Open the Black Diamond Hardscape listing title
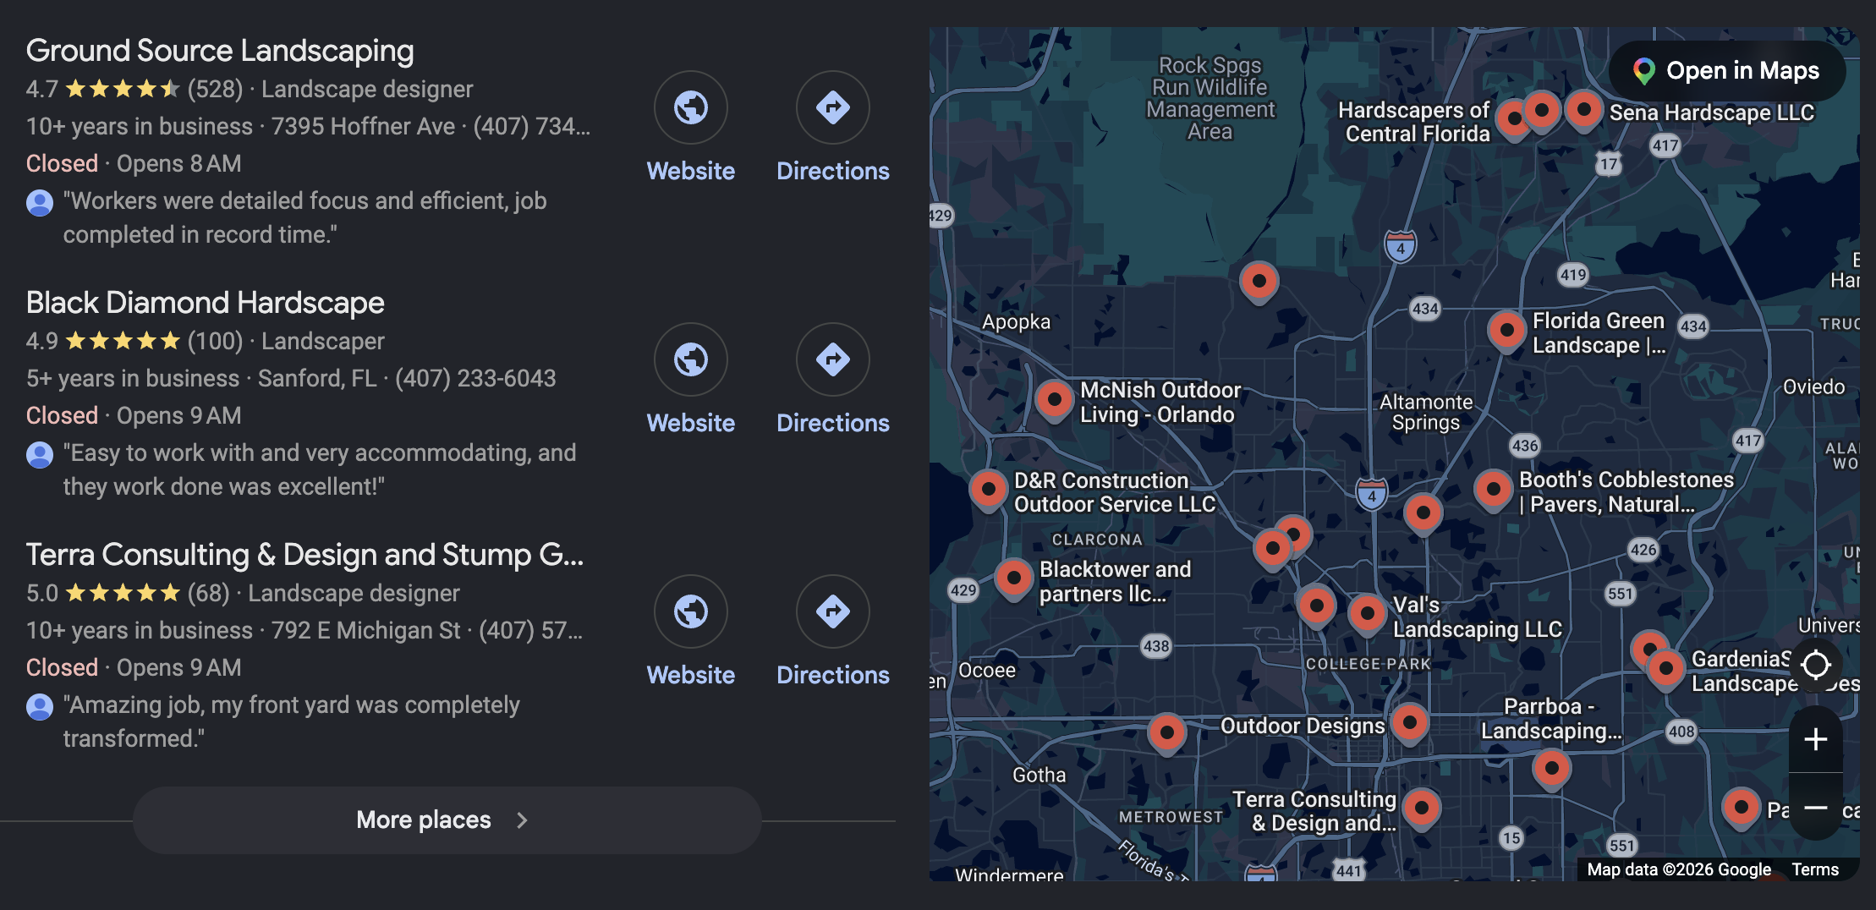 pyautogui.click(x=206, y=303)
